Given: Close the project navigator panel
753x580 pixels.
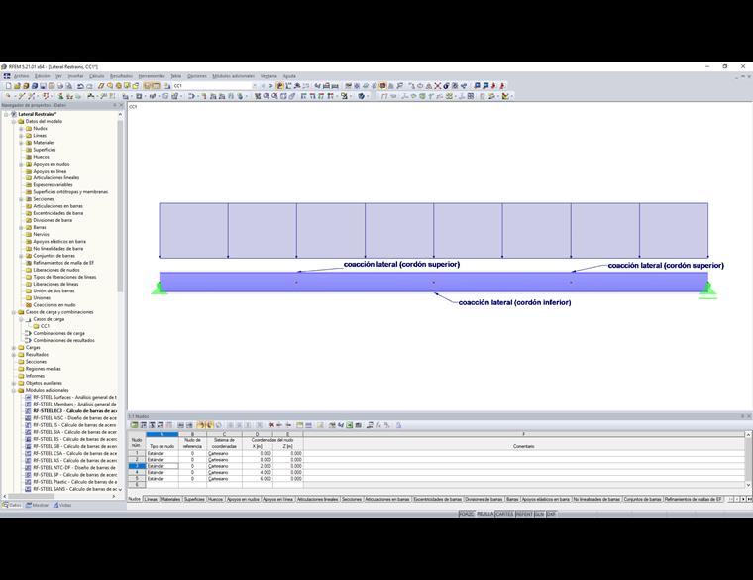Looking at the screenshot, I should pos(121,105).
